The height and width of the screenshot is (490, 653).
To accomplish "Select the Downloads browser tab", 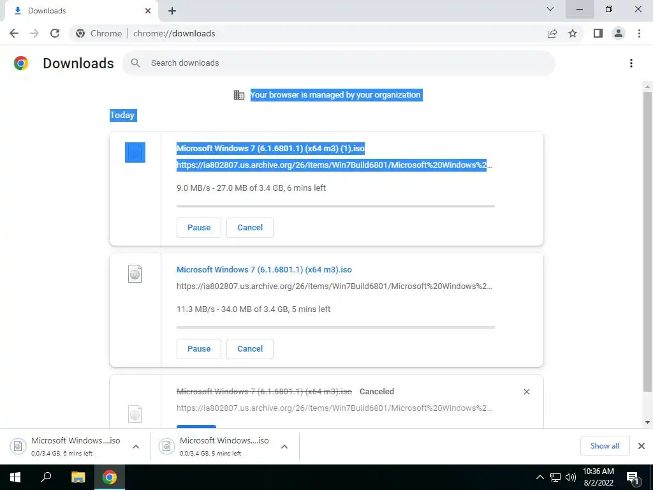I will point(81,11).
